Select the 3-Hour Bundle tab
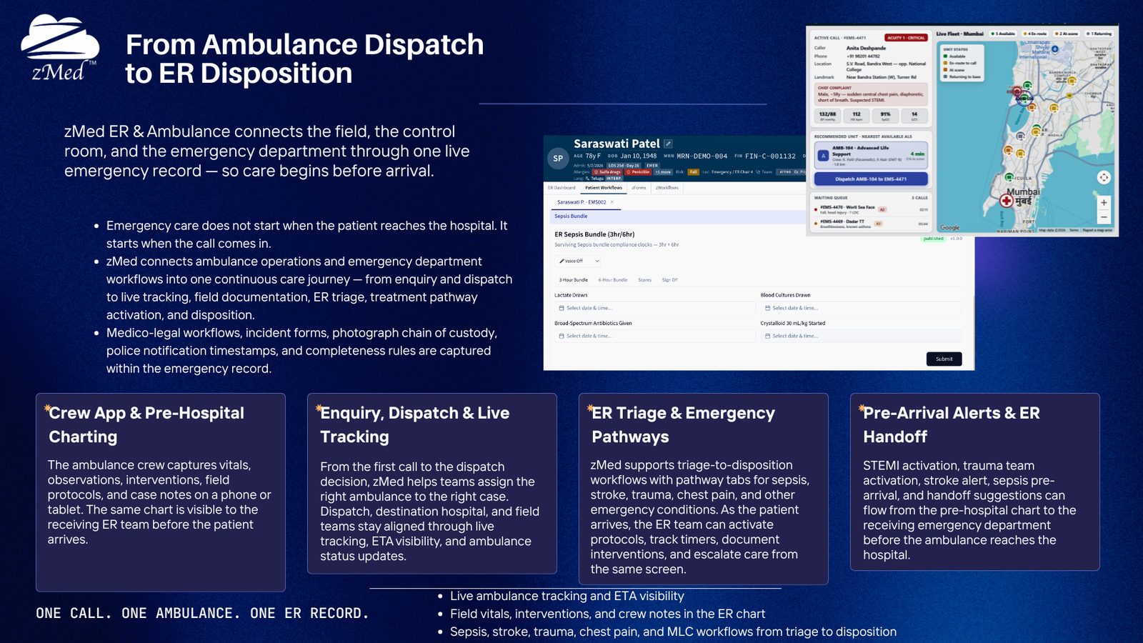Viewport: 1143px width, 643px height. 574,280
